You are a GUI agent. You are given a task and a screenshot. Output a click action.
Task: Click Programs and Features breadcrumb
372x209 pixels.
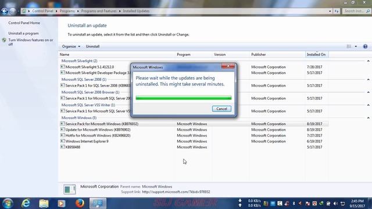pyautogui.click(x=99, y=11)
